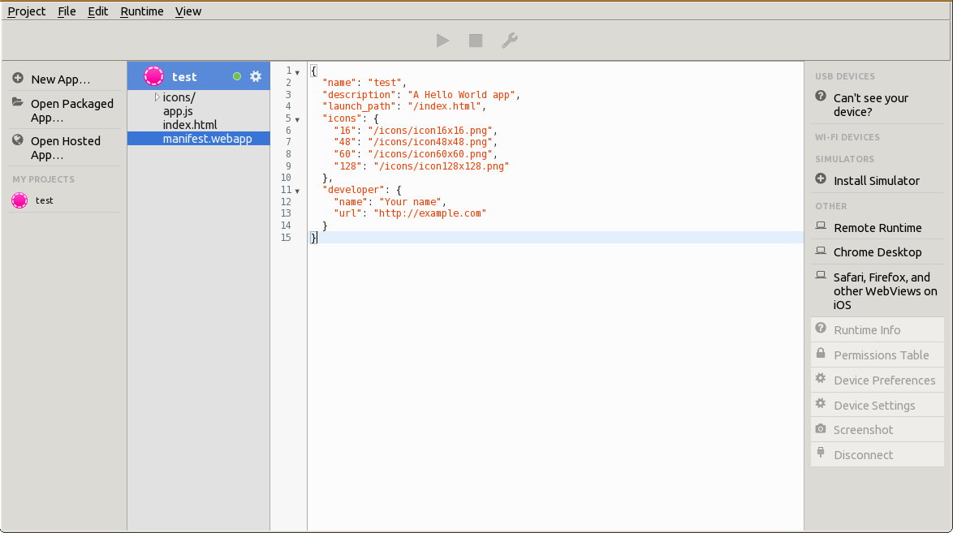Click the Play button to run app
953x533 pixels.
(x=442, y=41)
